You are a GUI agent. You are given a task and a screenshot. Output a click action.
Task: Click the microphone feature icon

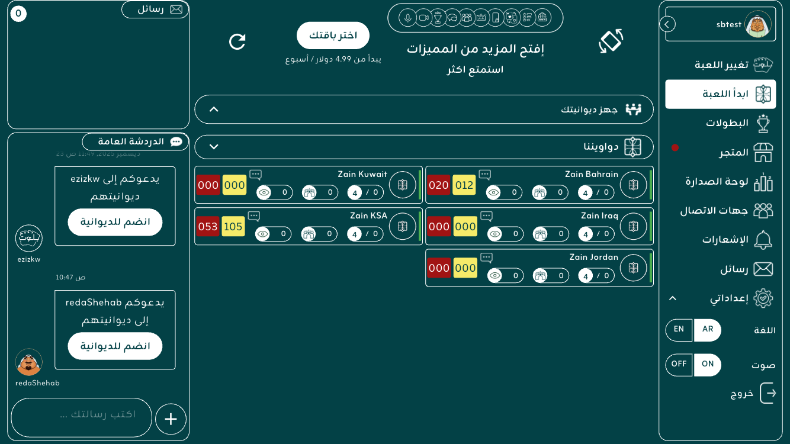(407, 18)
